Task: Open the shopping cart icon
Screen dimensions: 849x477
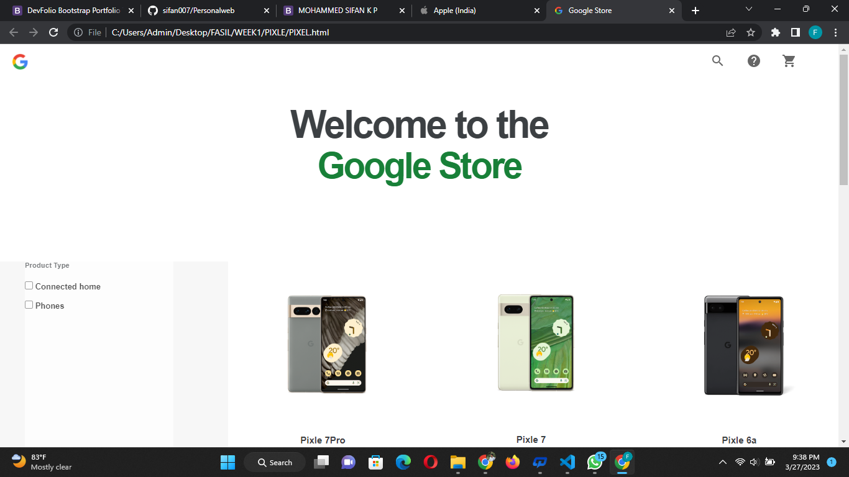Action: point(789,61)
